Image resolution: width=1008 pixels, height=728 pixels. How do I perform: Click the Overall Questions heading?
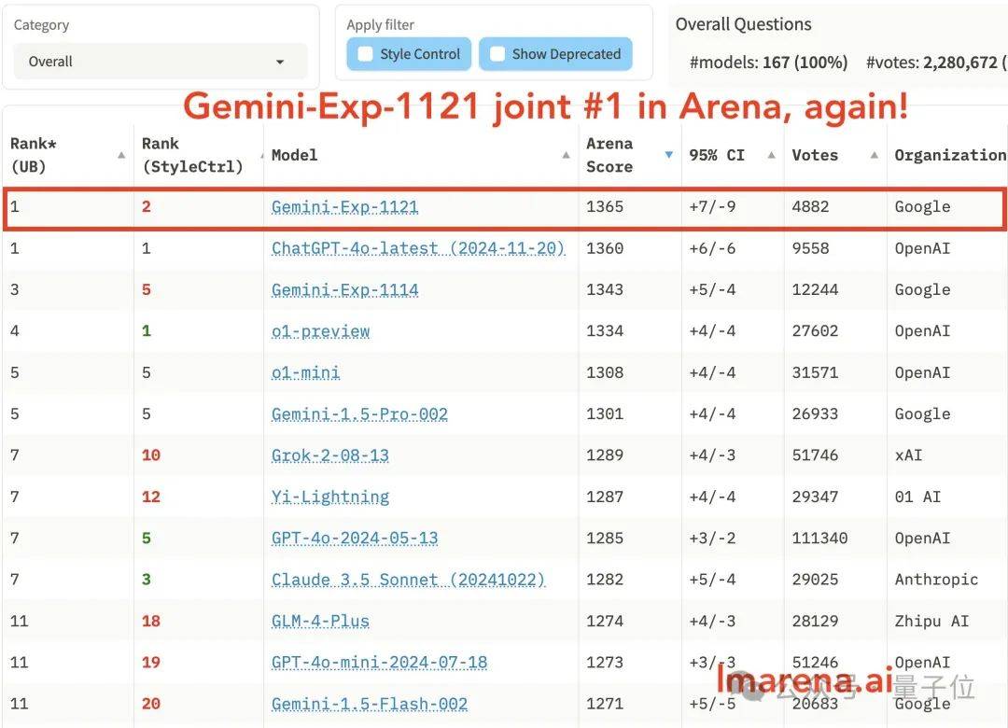point(743,24)
